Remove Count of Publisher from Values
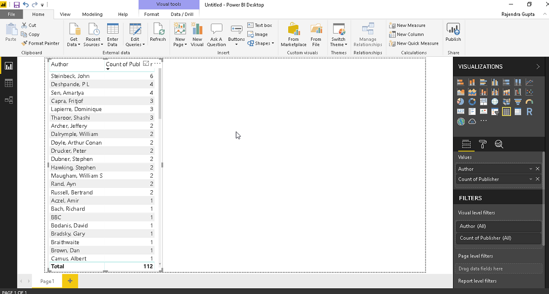Screen dimensions: 549x294 coord(537,179)
